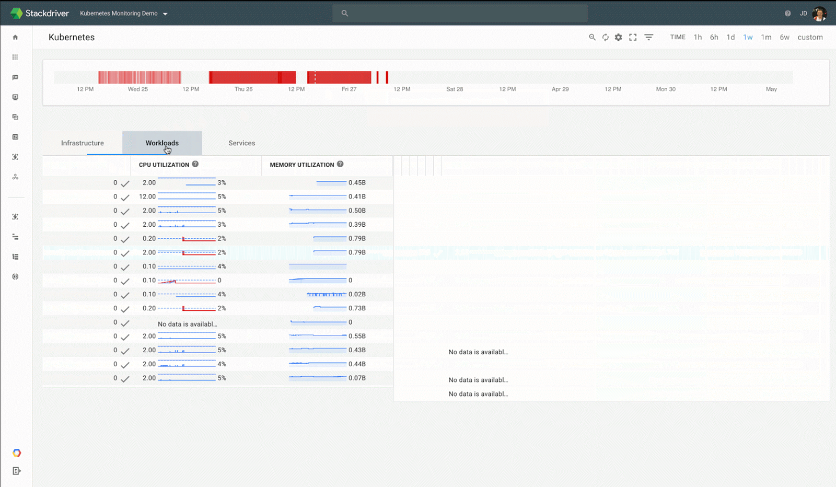
Task: Set time range to 1h
Action: (x=698, y=37)
